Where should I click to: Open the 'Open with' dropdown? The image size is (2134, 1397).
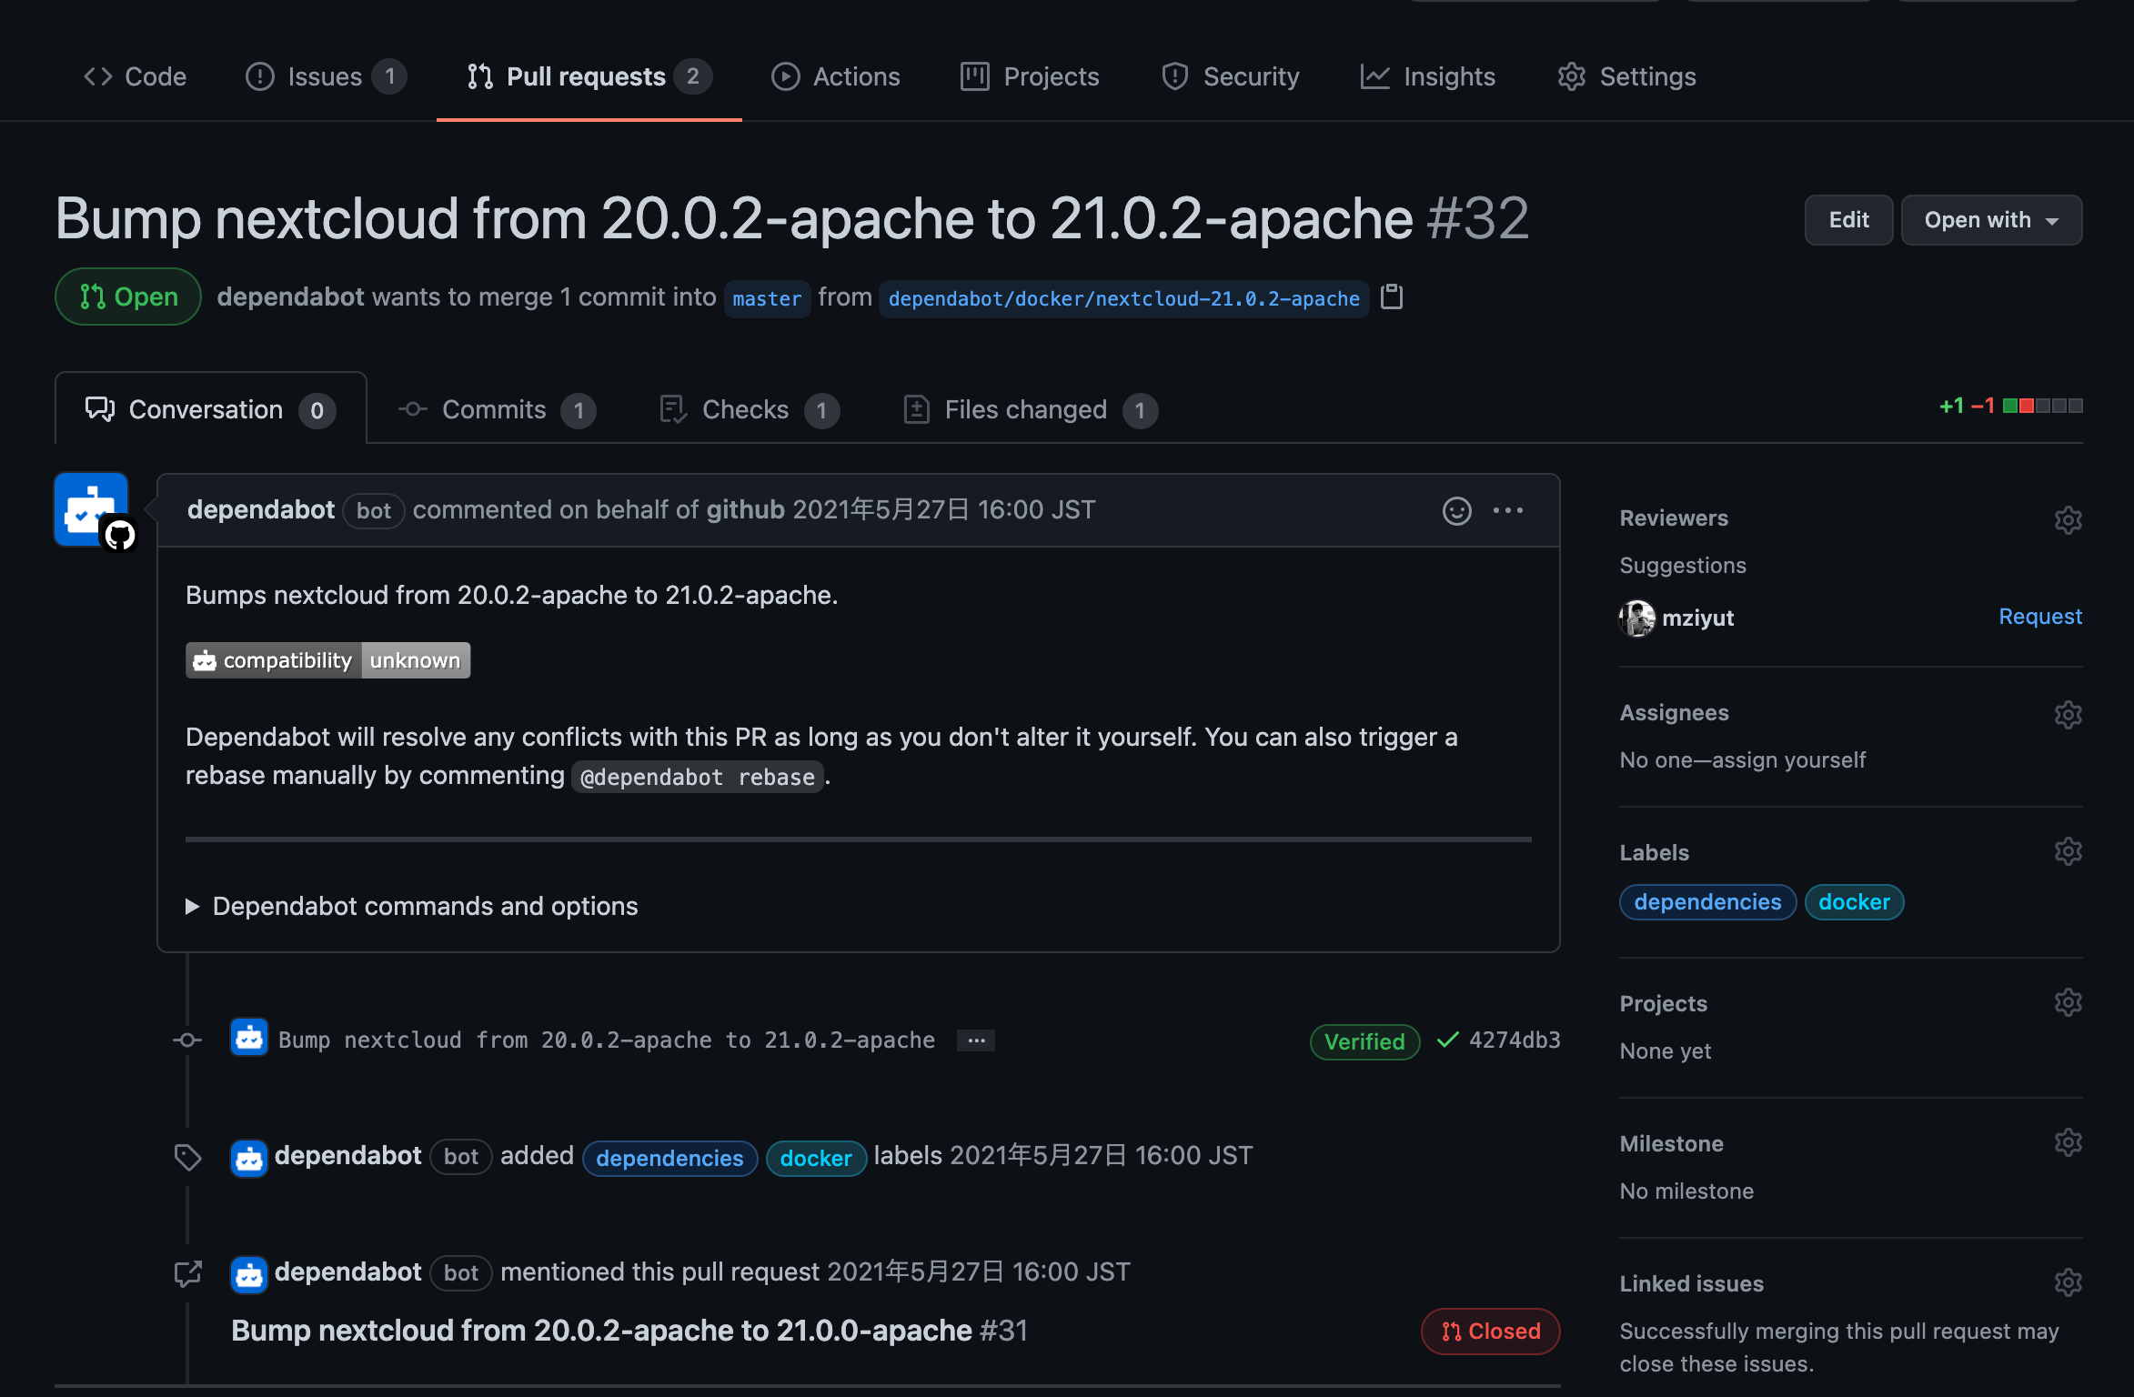coord(1991,220)
